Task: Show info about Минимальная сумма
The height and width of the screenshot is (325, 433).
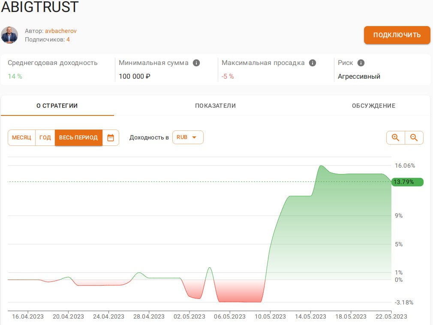Action: coord(196,63)
